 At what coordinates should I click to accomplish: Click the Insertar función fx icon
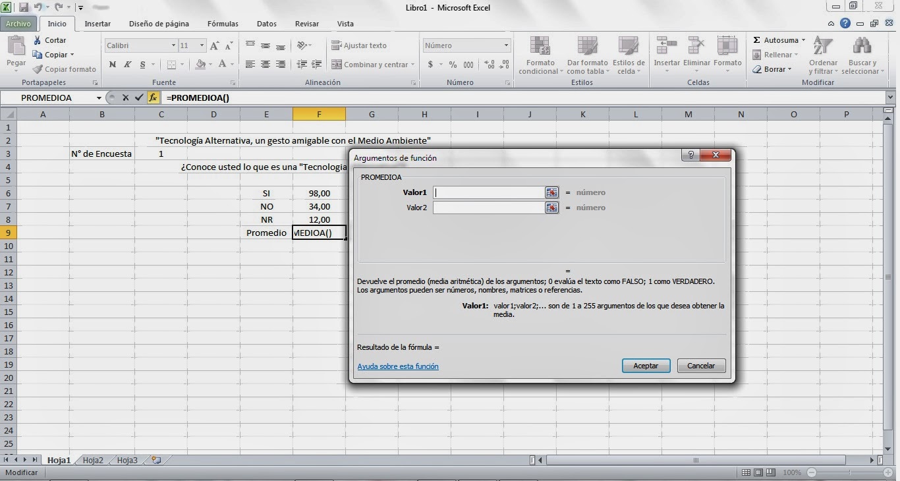154,98
